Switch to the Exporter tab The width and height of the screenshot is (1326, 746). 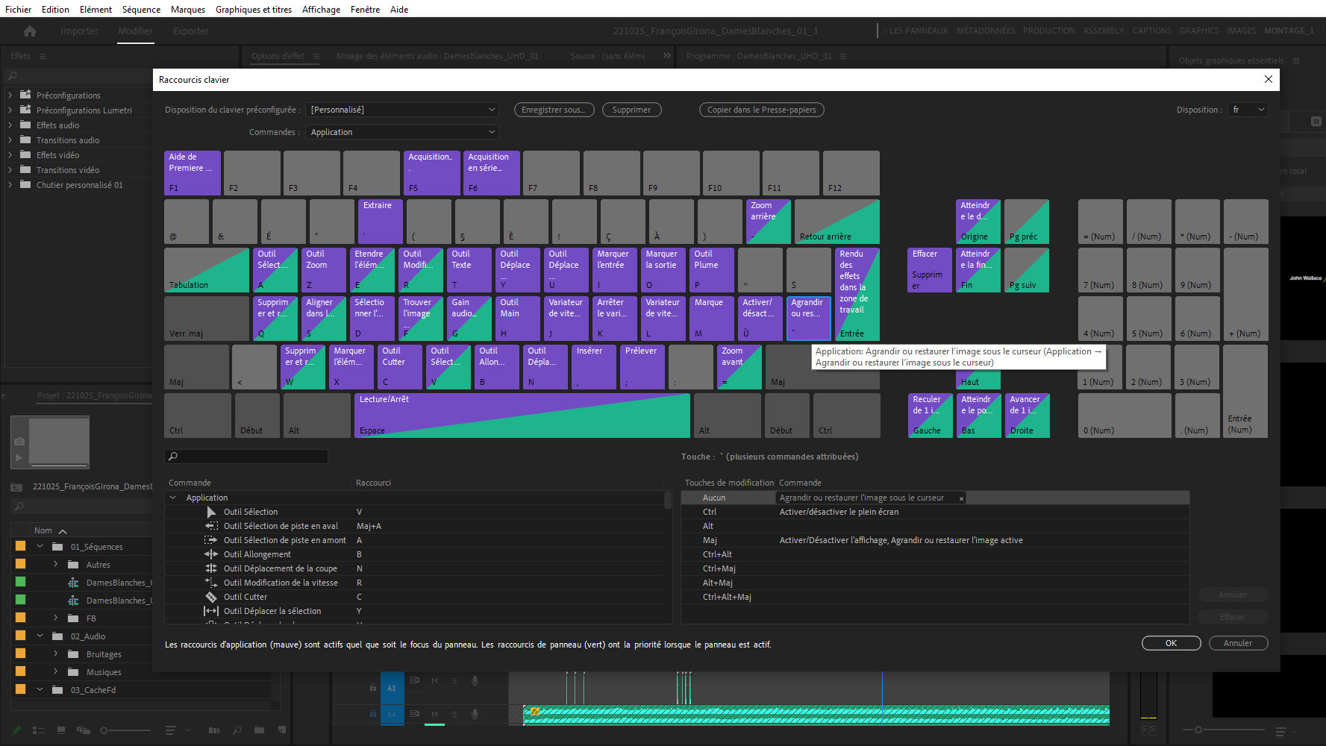(190, 31)
